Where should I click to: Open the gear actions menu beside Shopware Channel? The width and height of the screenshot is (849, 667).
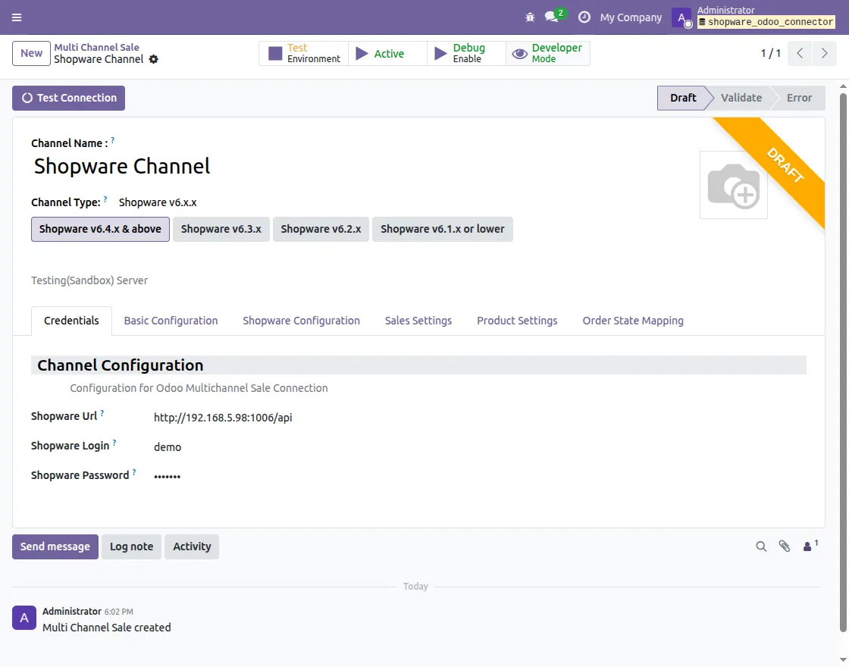tap(154, 59)
